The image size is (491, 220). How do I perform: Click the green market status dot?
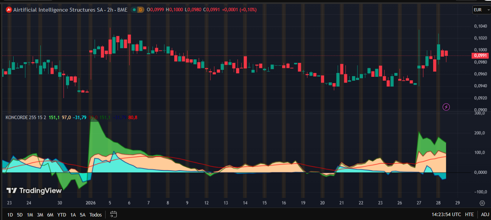[x=134, y=10]
